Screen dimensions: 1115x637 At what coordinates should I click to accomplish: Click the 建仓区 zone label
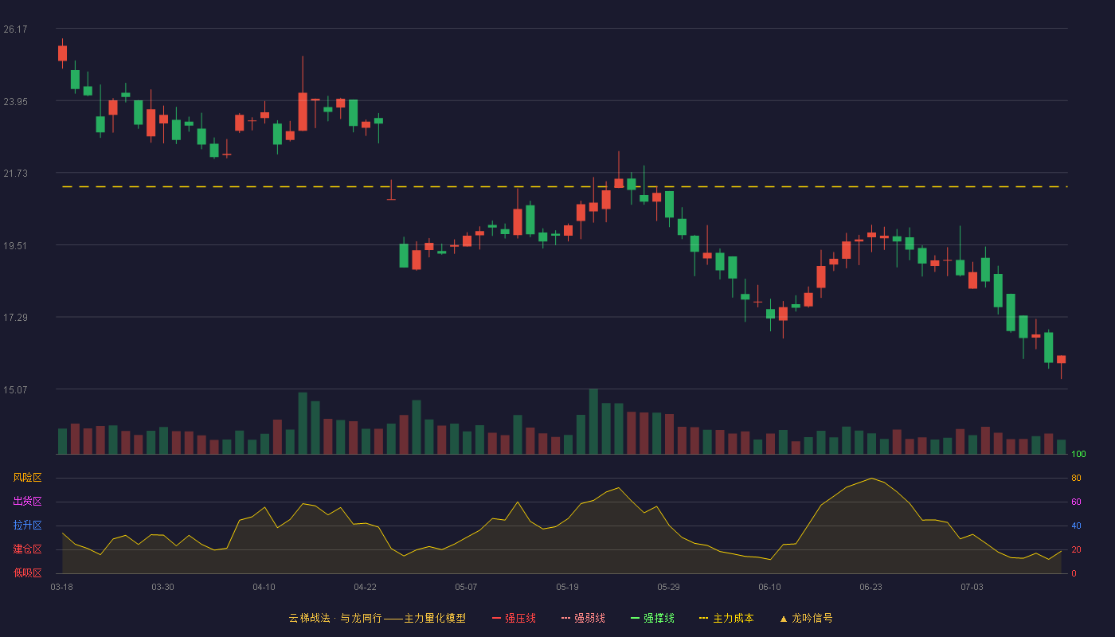pos(27,549)
